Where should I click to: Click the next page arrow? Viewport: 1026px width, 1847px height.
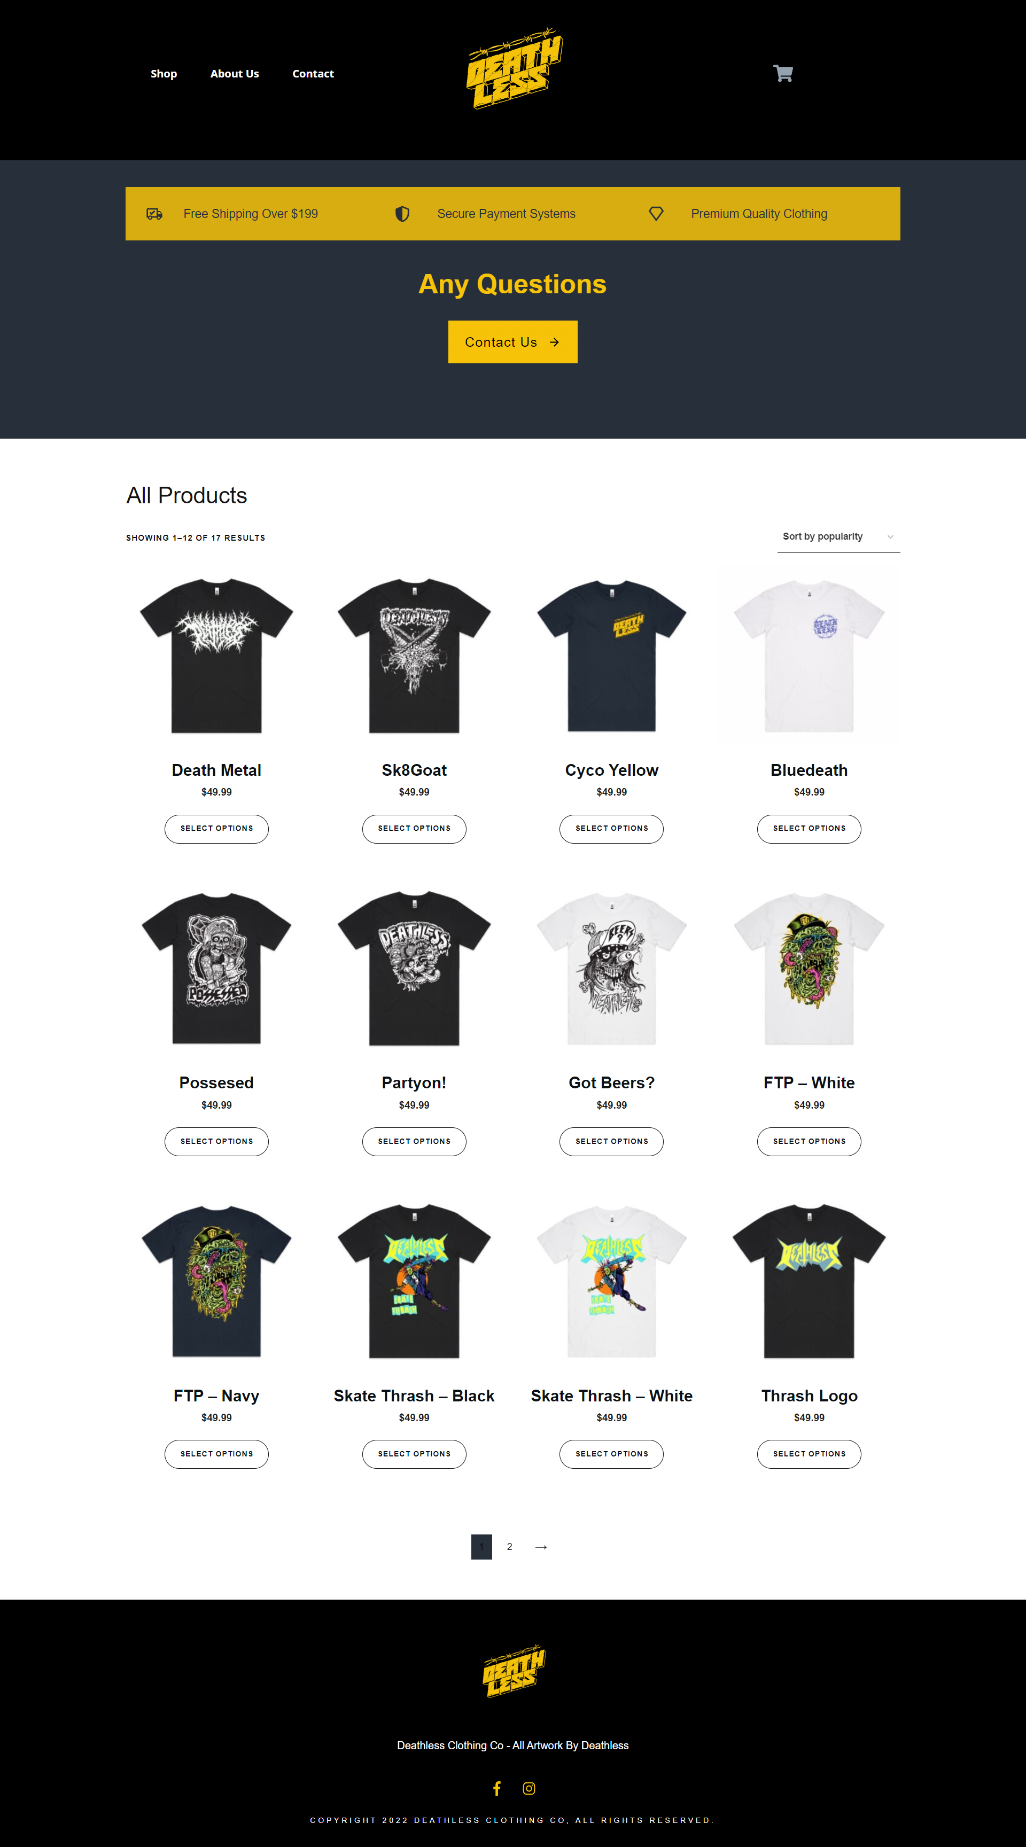541,1547
